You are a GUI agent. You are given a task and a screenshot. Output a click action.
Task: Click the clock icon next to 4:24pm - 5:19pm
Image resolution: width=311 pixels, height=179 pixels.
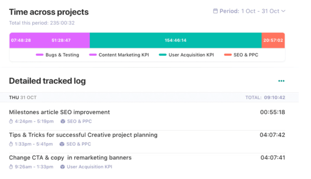(11, 121)
